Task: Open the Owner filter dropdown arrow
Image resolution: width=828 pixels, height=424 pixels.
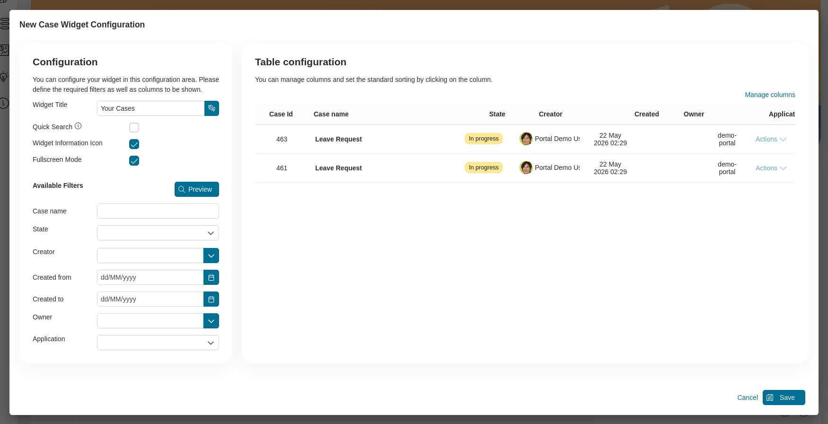Action: [x=211, y=321]
